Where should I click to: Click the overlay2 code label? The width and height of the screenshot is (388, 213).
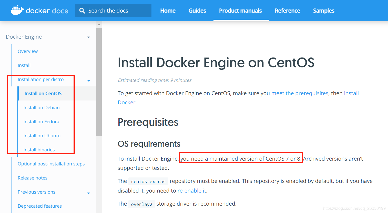click(141, 204)
